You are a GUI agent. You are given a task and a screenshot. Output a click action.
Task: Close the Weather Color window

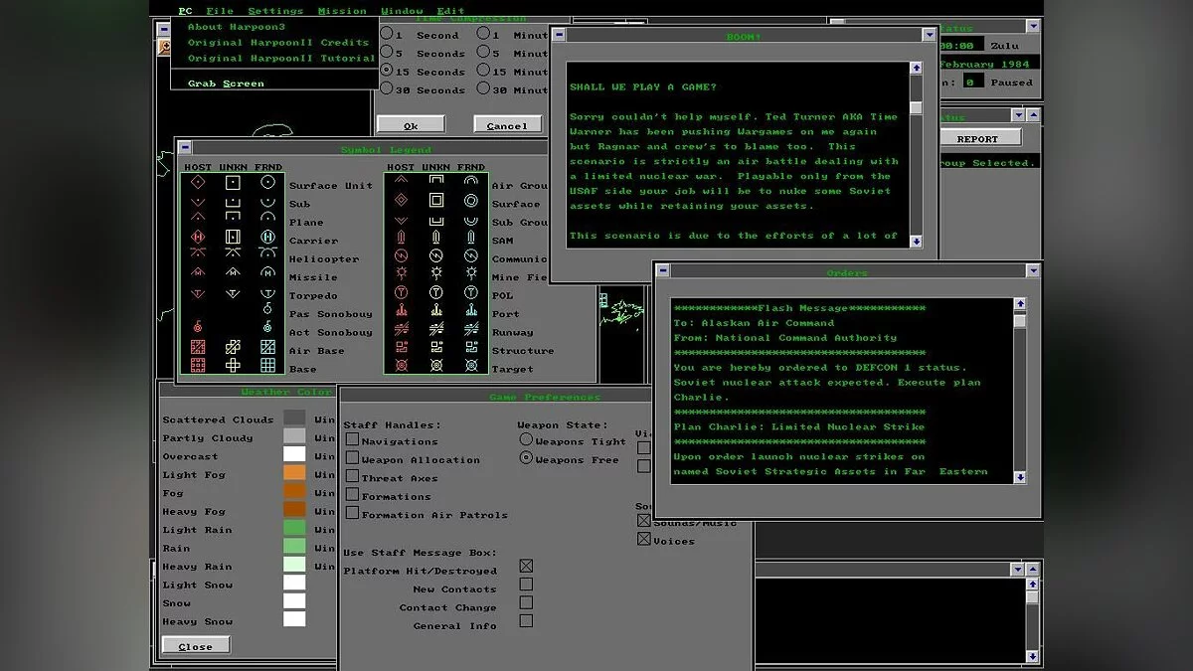(196, 646)
